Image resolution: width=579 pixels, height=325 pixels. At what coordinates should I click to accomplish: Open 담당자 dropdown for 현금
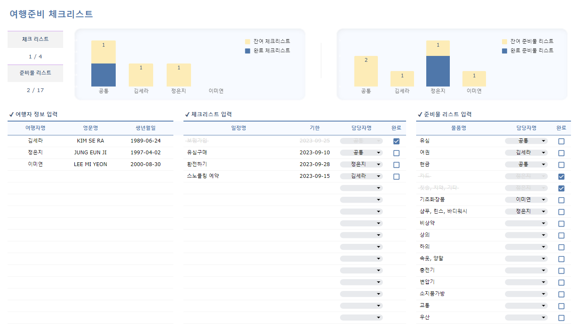(526, 164)
